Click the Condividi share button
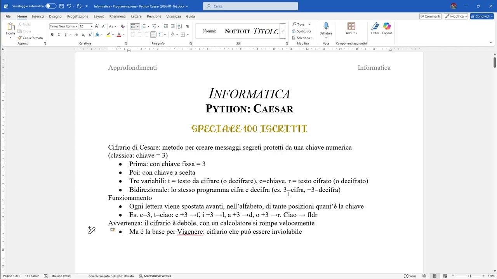497x279 pixels. pyautogui.click(x=481, y=16)
